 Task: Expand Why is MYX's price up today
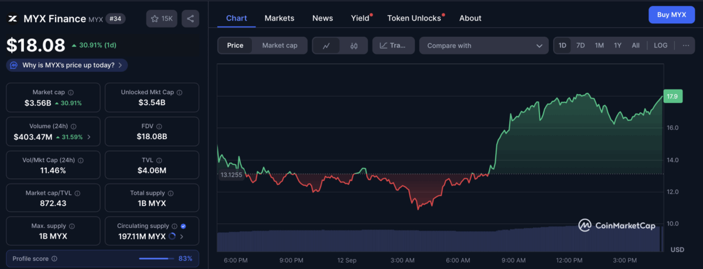tap(67, 65)
